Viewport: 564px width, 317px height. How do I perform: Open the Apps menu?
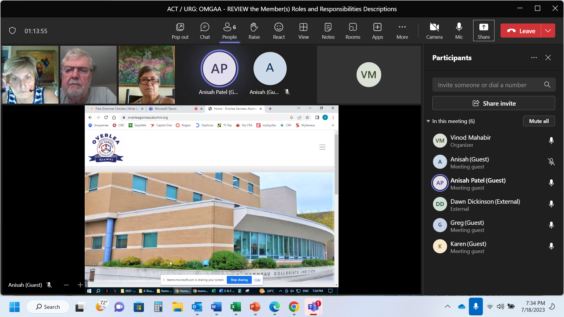tap(377, 31)
